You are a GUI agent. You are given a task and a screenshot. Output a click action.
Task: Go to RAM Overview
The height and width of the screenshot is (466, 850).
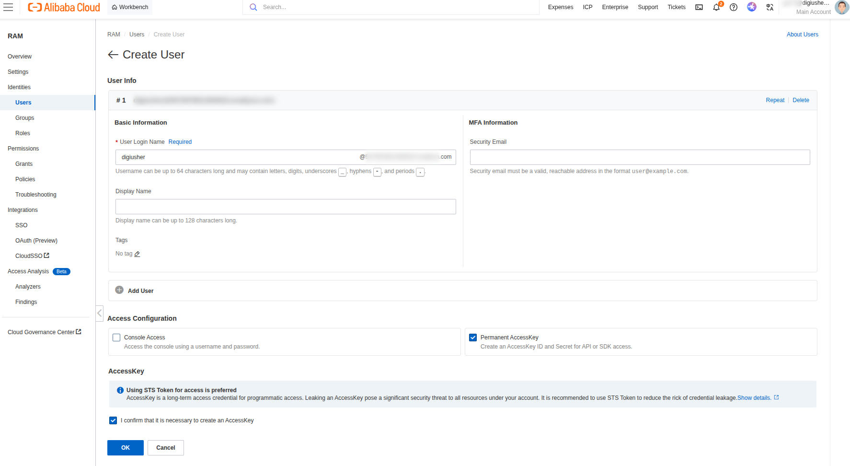(x=20, y=57)
